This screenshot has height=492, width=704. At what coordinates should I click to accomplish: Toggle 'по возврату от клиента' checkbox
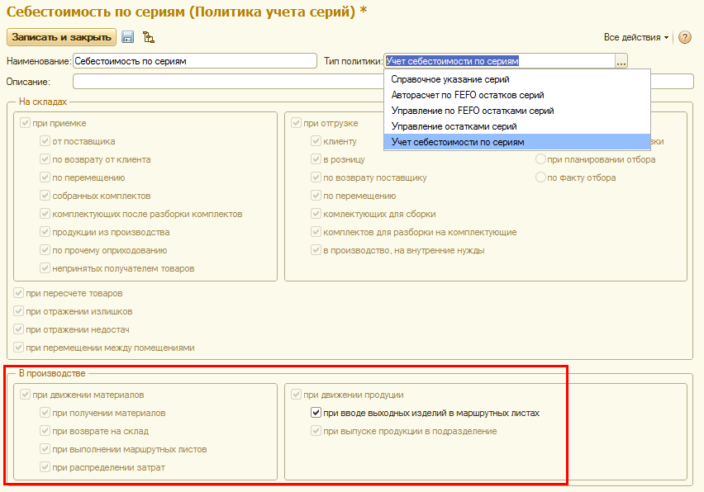(x=45, y=159)
